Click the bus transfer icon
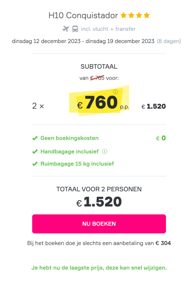 [75, 29]
